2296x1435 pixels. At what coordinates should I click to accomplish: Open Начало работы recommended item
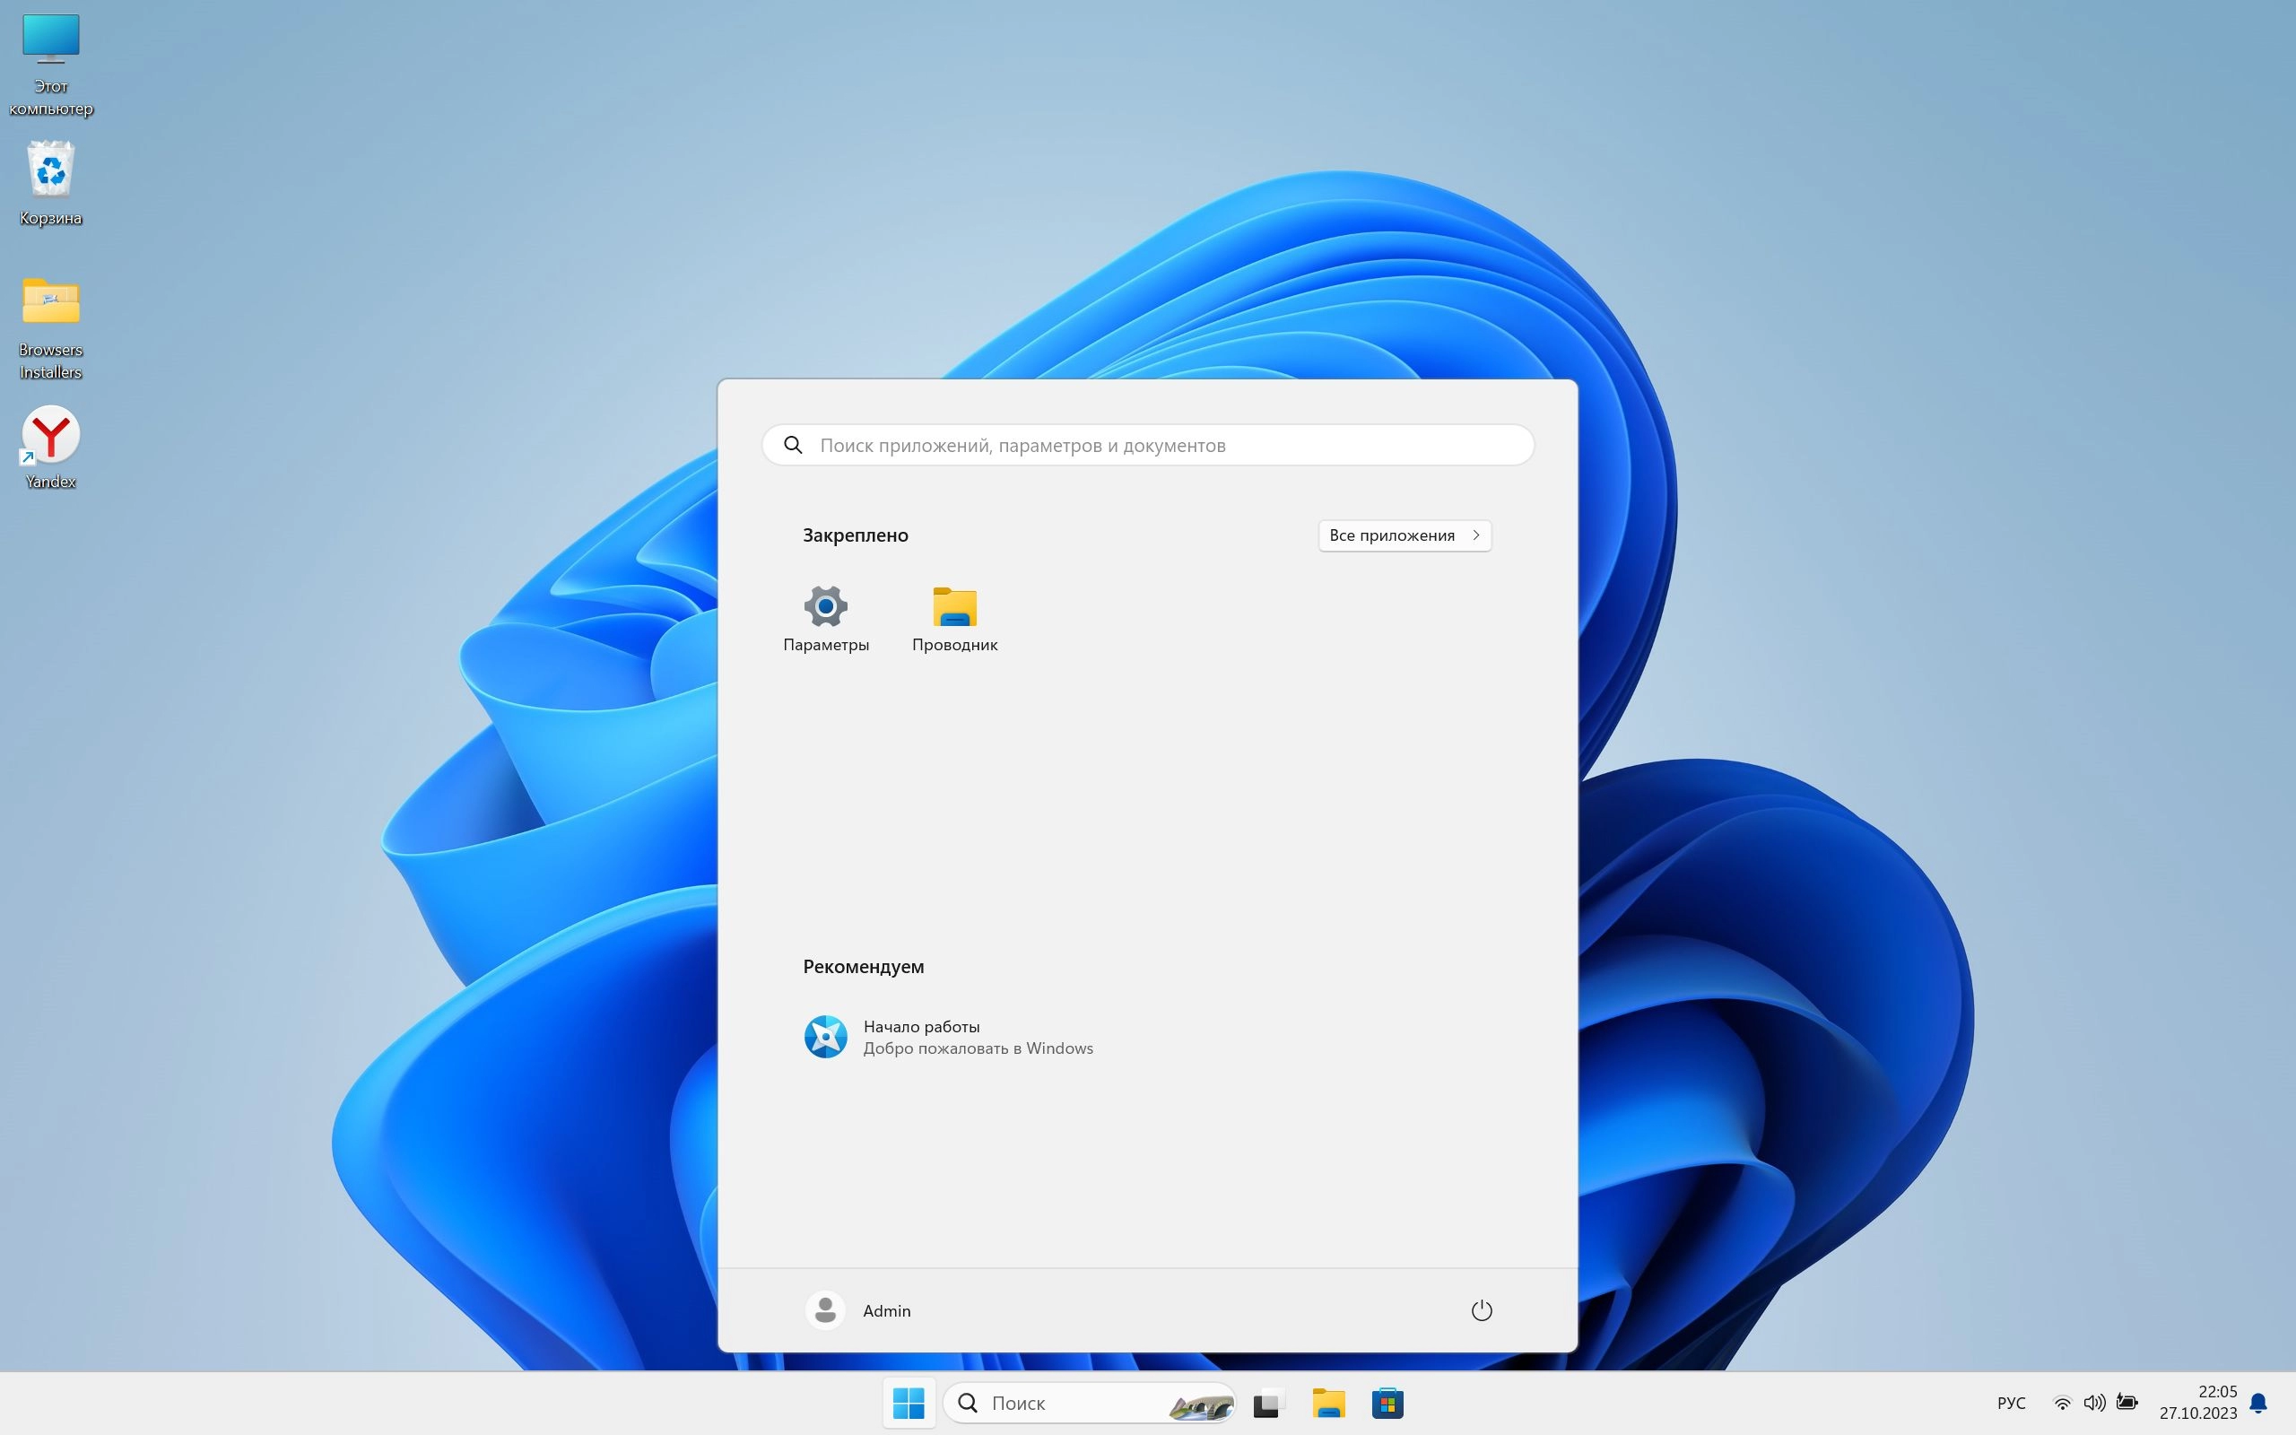(x=949, y=1037)
